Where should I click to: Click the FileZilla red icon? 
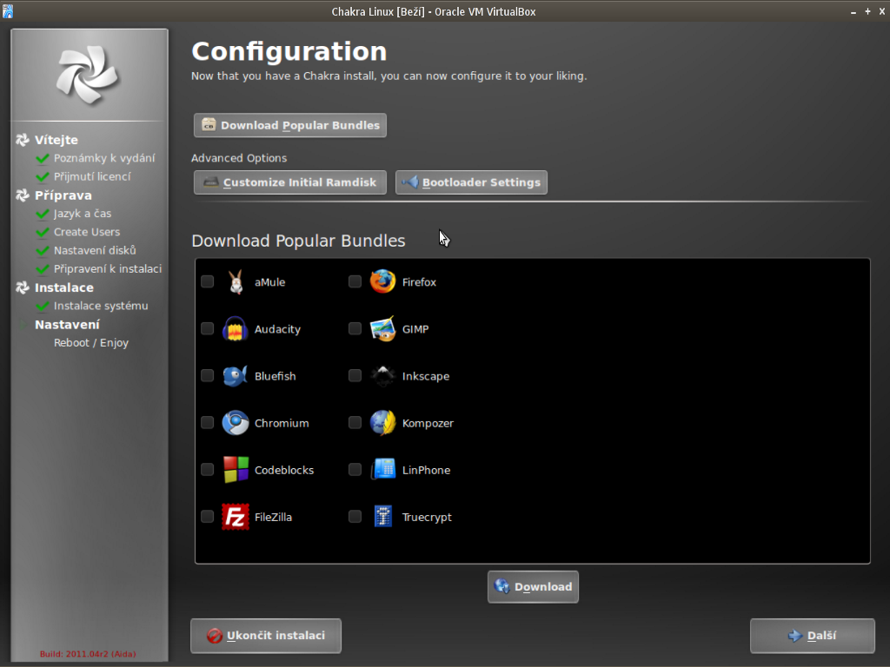tap(235, 517)
